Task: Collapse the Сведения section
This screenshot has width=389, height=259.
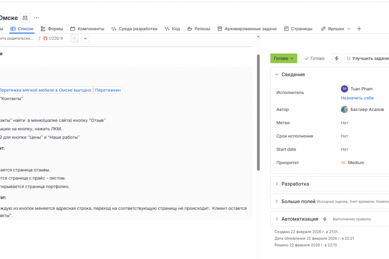Action: (277, 75)
